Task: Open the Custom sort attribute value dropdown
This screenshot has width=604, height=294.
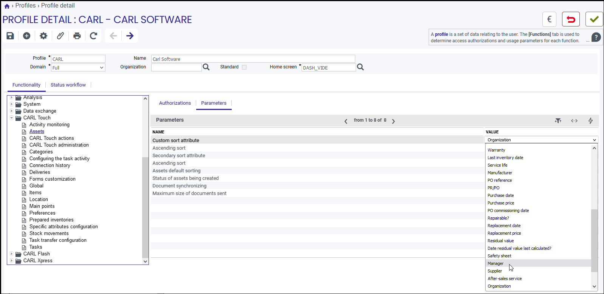Action: point(541,140)
